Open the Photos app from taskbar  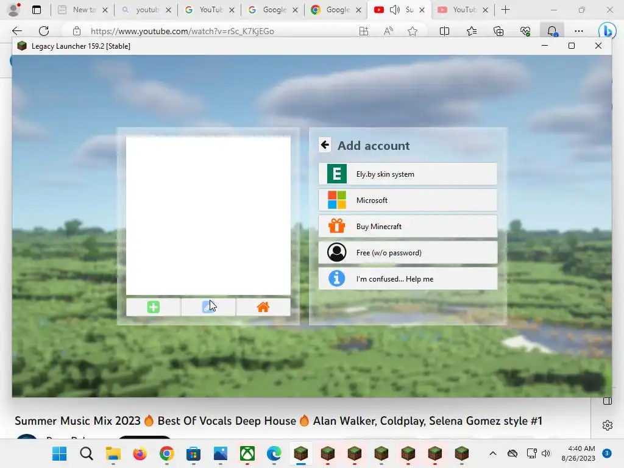pos(221,453)
